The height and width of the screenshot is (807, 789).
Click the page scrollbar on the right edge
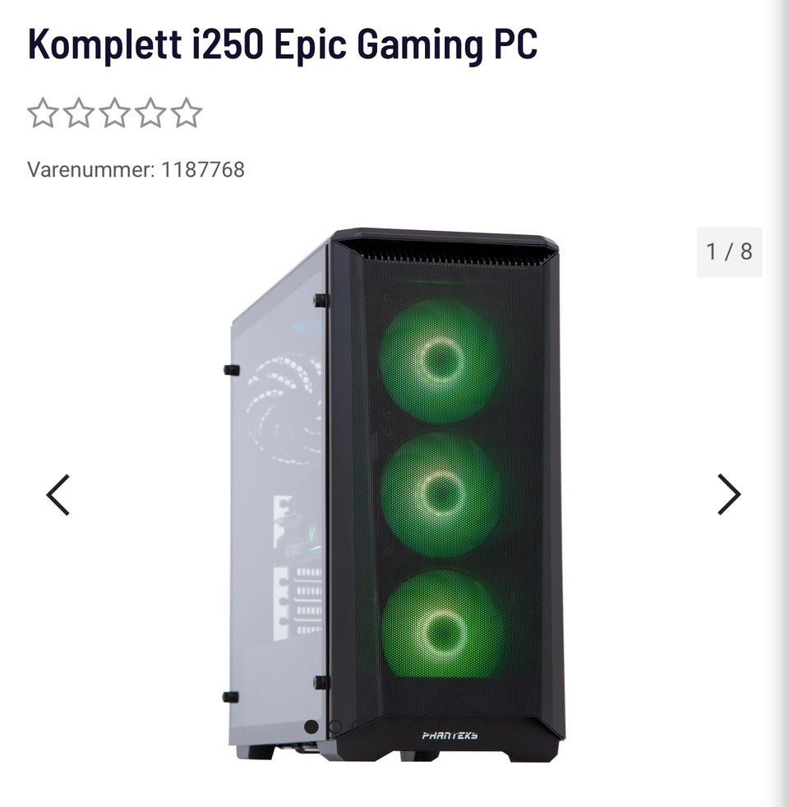782,403
